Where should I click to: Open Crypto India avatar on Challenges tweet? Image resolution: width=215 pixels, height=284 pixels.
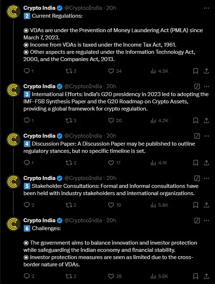coord(13,224)
